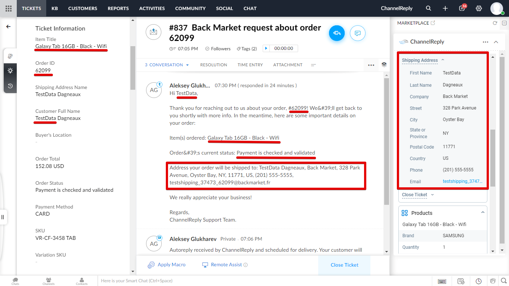This screenshot has height=286, width=509.
Task: Open Chats in the bottom bar
Action: (15, 281)
